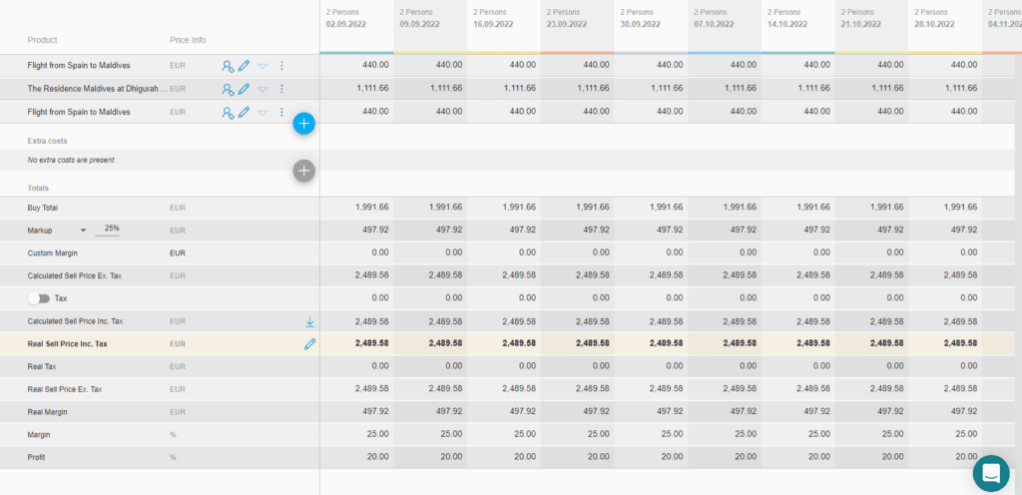This screenshot has width=1022, height=495.
Task: Select The Residence Maldives at Dhigurah product name
Action: point(97,89)
